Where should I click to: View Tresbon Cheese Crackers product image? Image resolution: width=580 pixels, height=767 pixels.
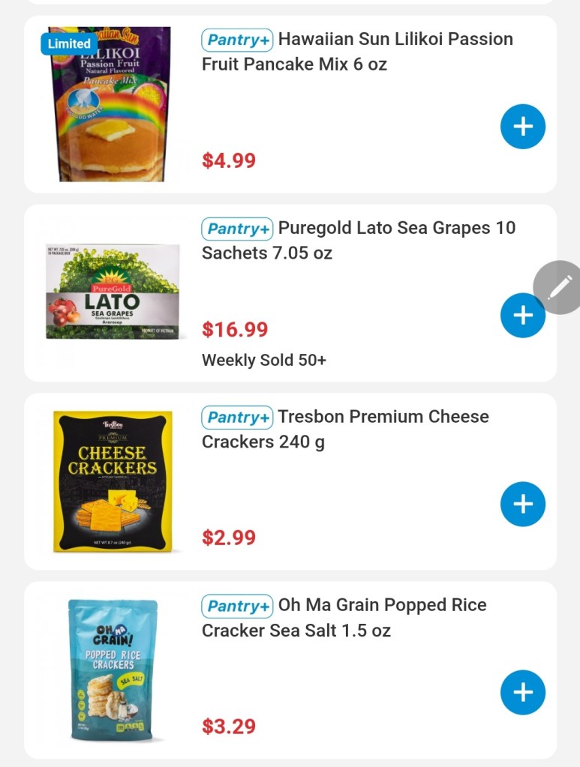click(113, 481)
